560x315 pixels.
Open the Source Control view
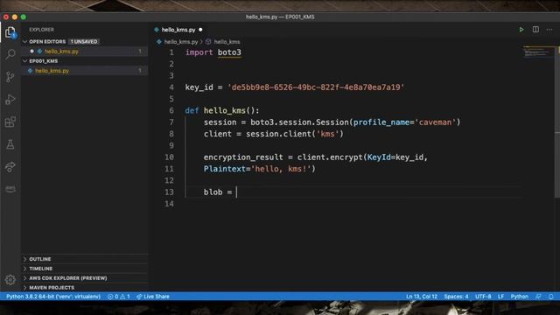10,77
